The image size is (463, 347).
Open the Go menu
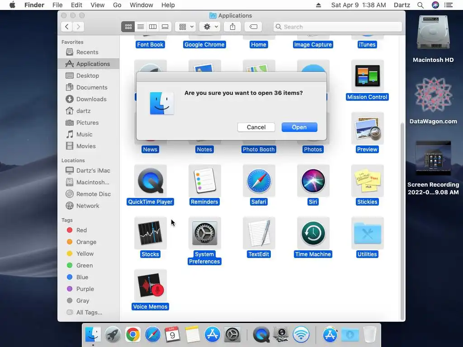tap(117, 5)
